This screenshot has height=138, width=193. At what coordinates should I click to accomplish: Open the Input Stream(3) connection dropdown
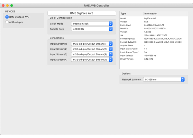pos(92,54)
